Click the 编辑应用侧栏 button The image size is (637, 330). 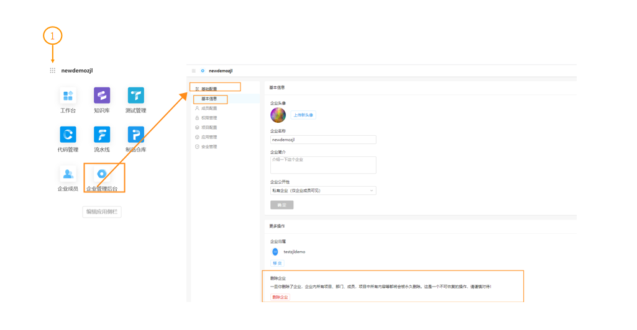tap(102, 212)
